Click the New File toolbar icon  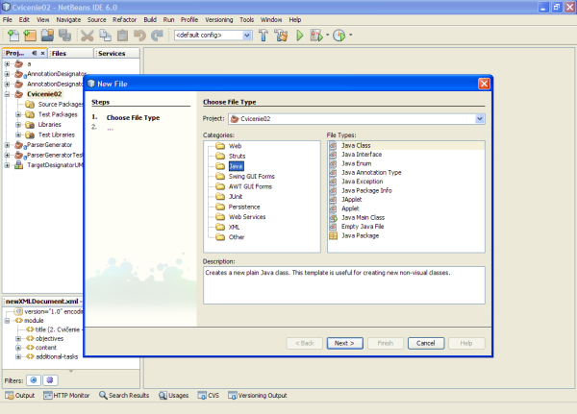coord(13,36)
